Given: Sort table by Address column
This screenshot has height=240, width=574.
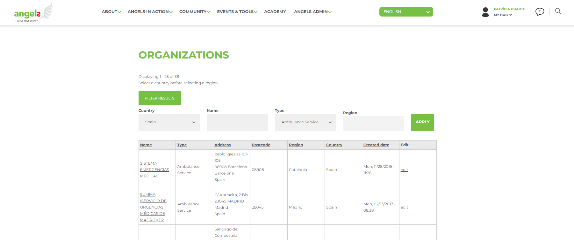Looking at the screenshot, I should [222, 145].
